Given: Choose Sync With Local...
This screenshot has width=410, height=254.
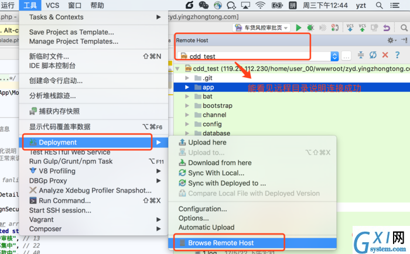Looking at the screenshot, I should click(252, 173).
